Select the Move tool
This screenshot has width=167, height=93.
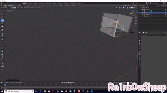pyautogui.click(x=2, y=17)
